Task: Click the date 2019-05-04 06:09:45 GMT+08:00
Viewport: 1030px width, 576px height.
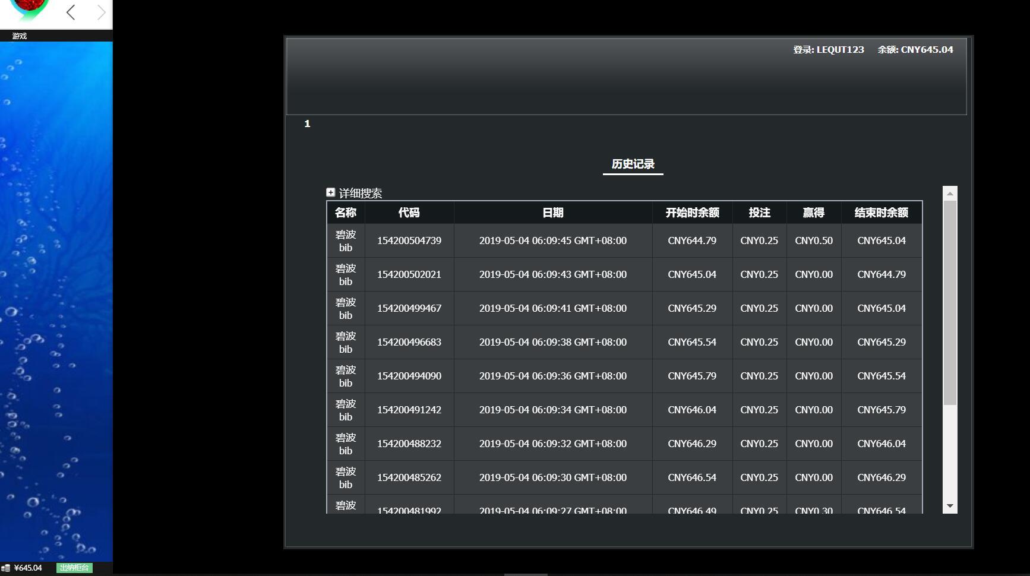Action: (553, 240)
